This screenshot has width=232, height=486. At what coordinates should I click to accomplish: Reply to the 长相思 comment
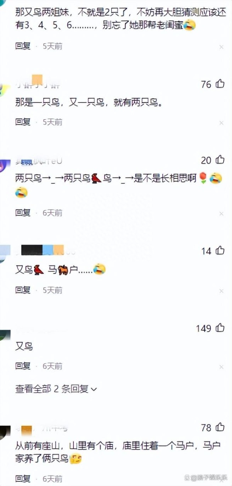(x=23, y=212)
